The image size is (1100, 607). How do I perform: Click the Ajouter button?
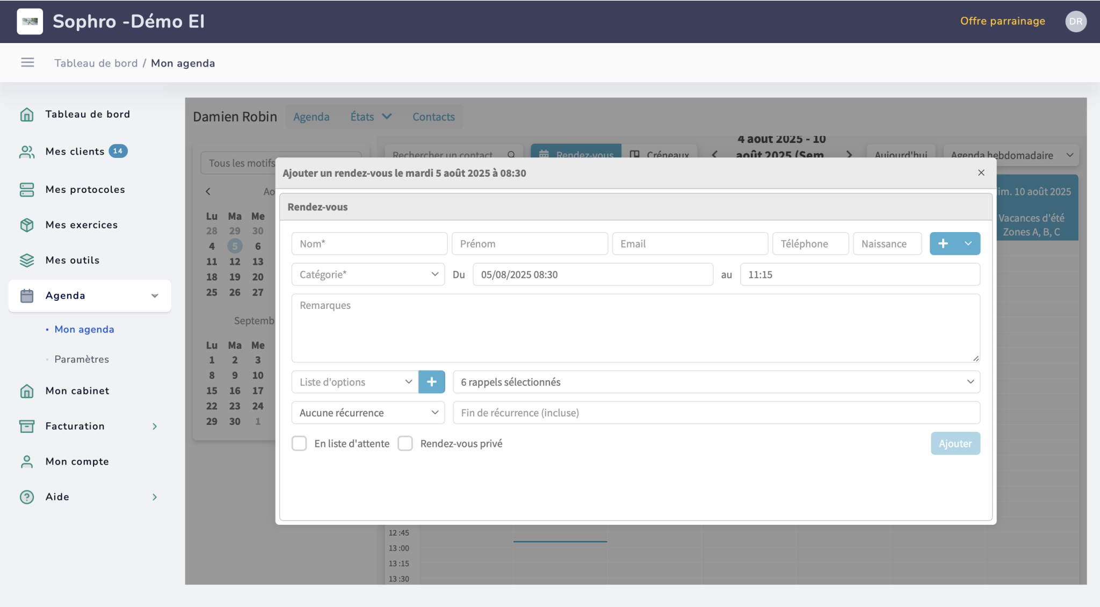tap(955, 444)
